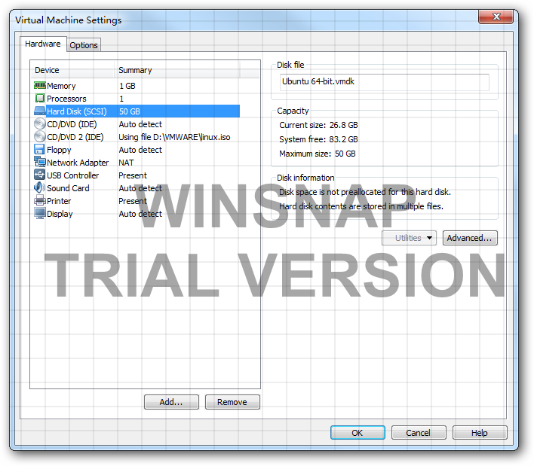This screenshot has width=534, height=466.
Task: Select the CD/DVD (IDE) row label
Action: click(x=72, y=124)
